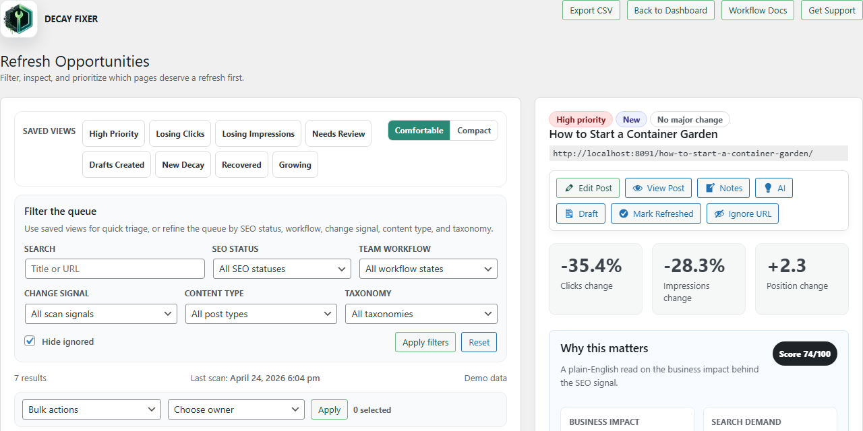The height and width of the screenshot is (431, 863).
Task: Click Apply filters button
Action: (x=425, y=342)
